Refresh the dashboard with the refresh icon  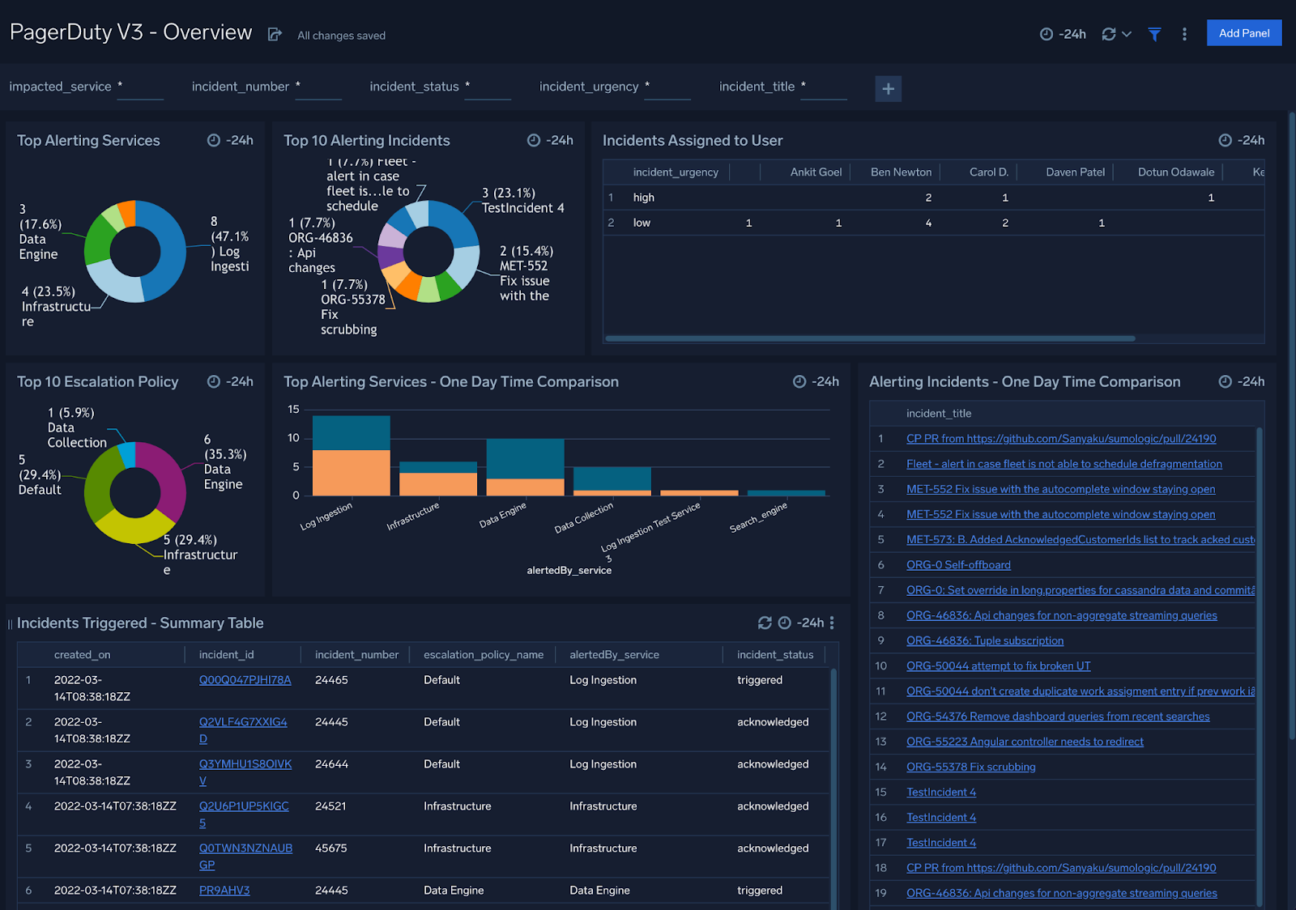[x=1108, y=33]
